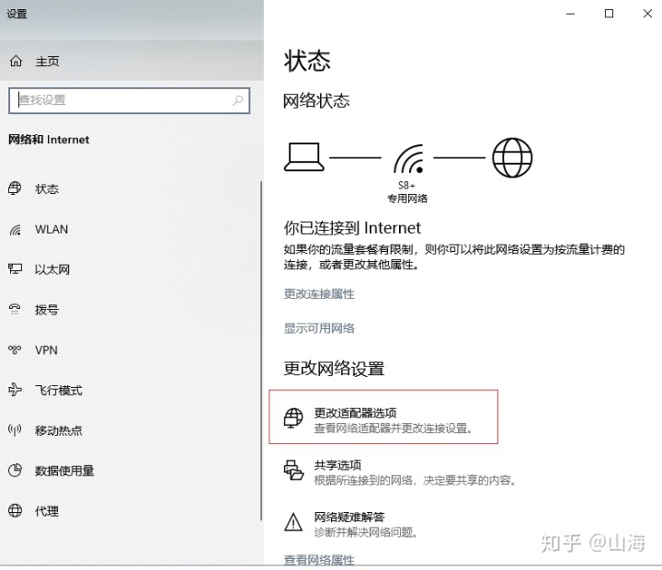Click the 网络疑难解答 warning triangle icon
662x570 pixels.
[x=293, y=522]
